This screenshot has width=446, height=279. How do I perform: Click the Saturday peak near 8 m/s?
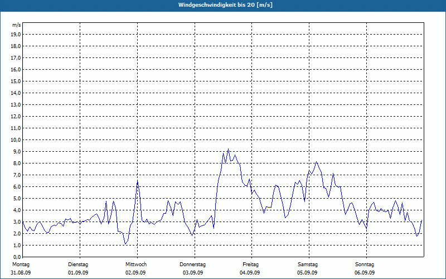pyautogui.click(x=316, y=162)
